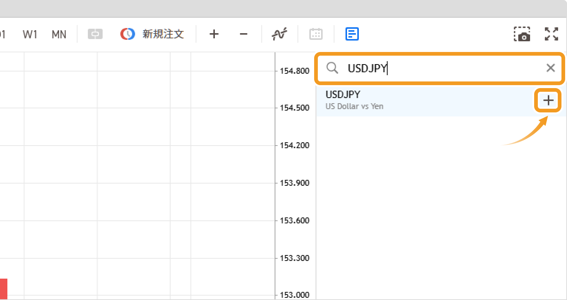Click the 154.500 price scale label
This screenshot has height=300, width=567.
tap(295, 108)
